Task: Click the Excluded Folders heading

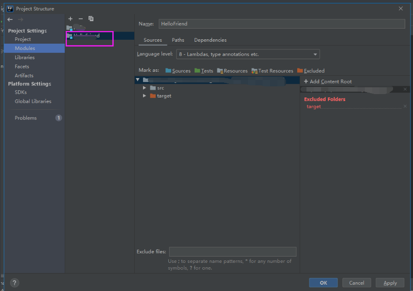Action: (x=324, y=99)
